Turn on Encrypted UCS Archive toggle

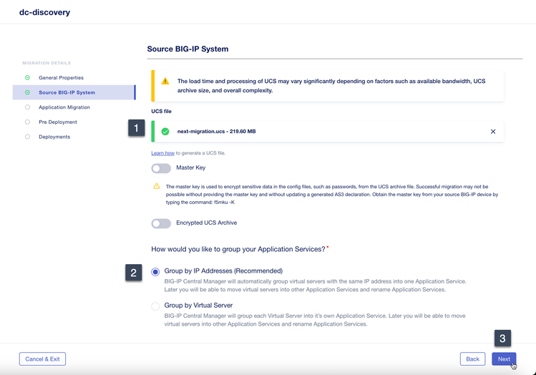161,223
